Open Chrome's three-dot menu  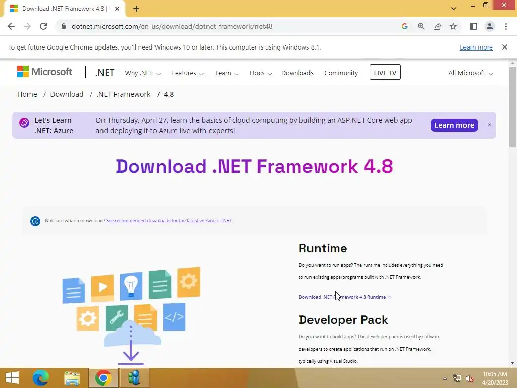[506, 26]
